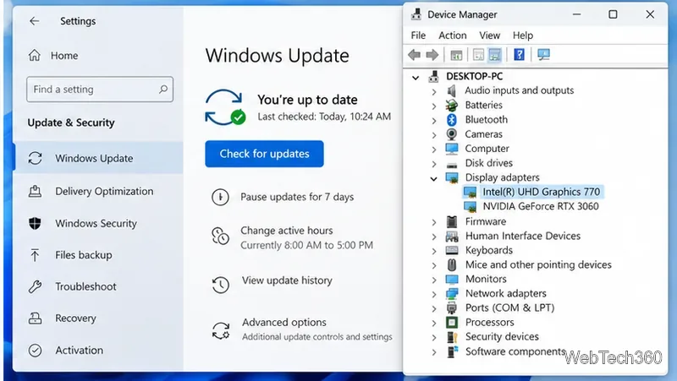Screen dimensions: 677x381
Task: Click the Delivery Optimization sidebar icon
Action: pos(35,191)
